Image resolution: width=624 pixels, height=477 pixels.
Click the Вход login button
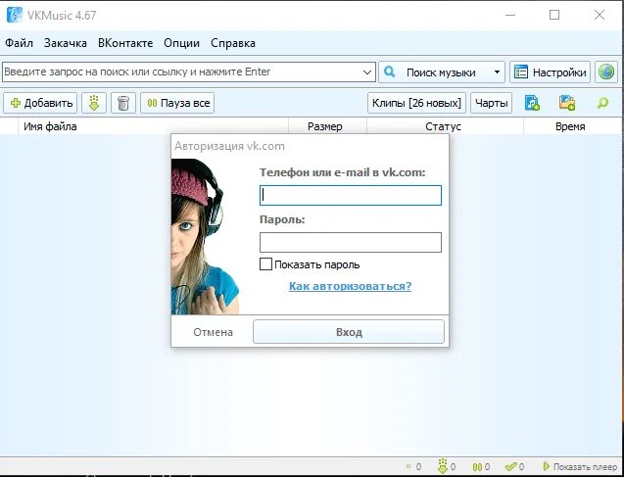(x=349, y=332)
